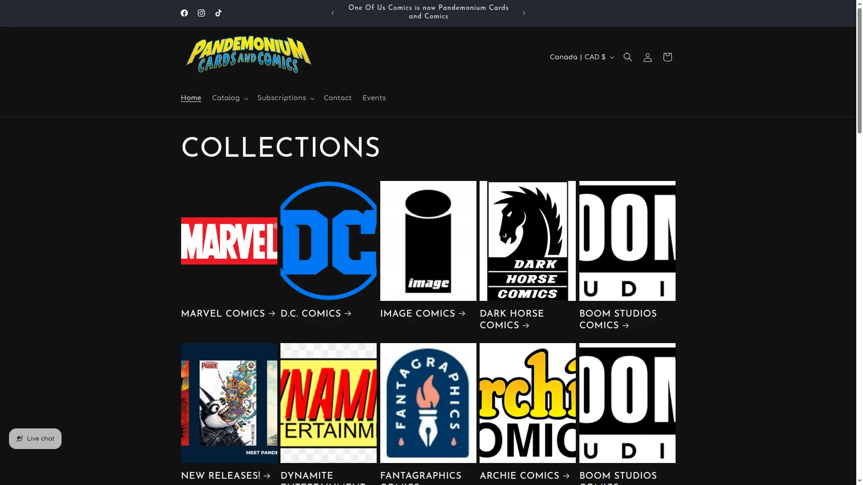Follow the DYNAMITE ENTERTAINMENT link
The height and width of the screenshot is (485, 863).
tap(323, 477)
